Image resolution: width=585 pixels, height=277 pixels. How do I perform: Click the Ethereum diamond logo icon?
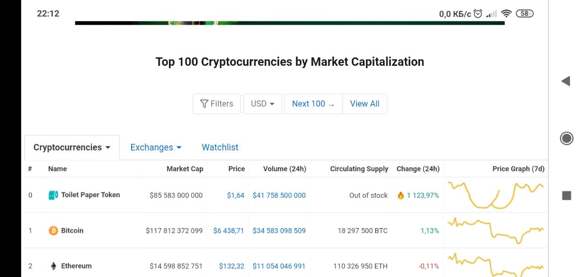click(53, 266)
